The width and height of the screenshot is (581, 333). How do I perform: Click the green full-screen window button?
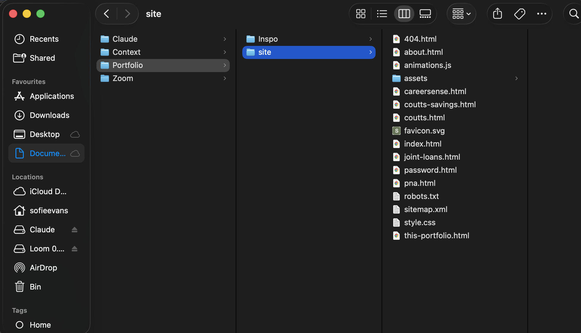point(40,14)
